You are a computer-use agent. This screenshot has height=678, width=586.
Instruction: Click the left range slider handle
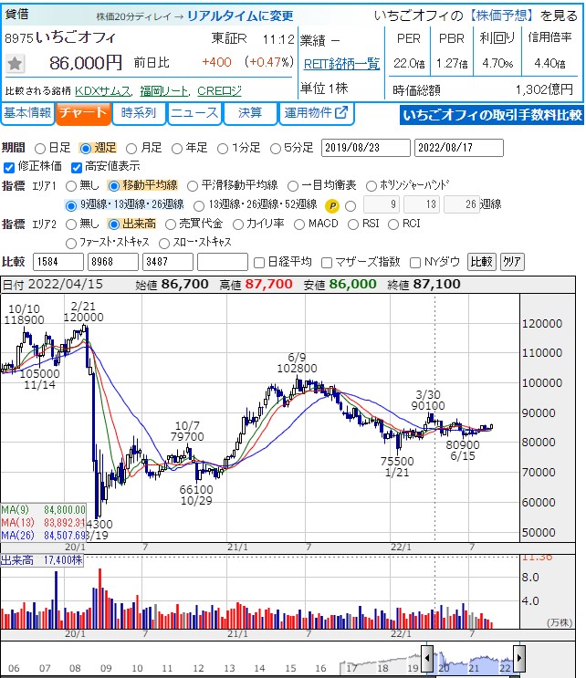(426, 656)
